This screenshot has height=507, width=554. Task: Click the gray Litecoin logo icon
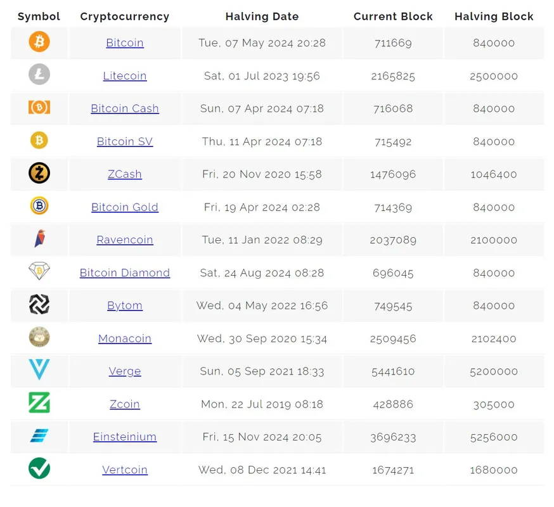(39, 74)
